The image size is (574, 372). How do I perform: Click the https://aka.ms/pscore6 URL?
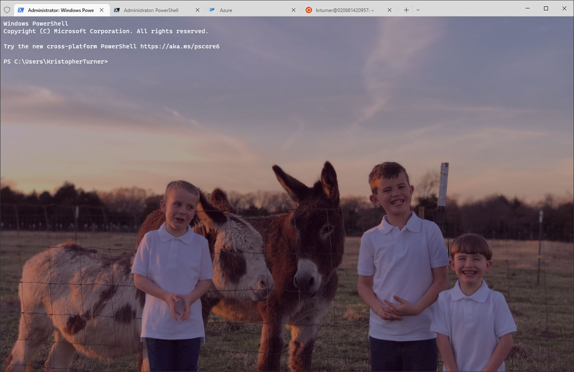[180, 46]
